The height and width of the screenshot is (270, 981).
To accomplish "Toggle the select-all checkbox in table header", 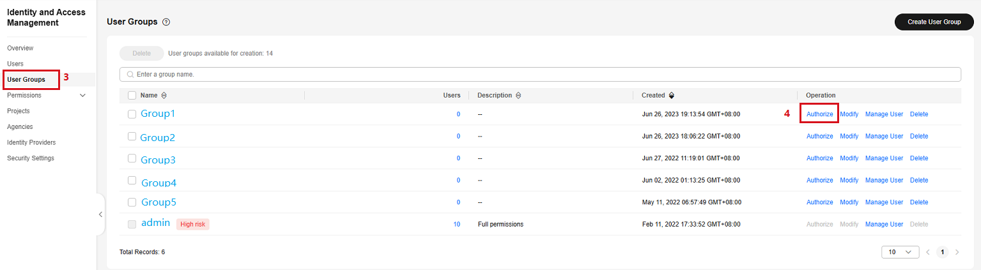I will coord(132,96).
